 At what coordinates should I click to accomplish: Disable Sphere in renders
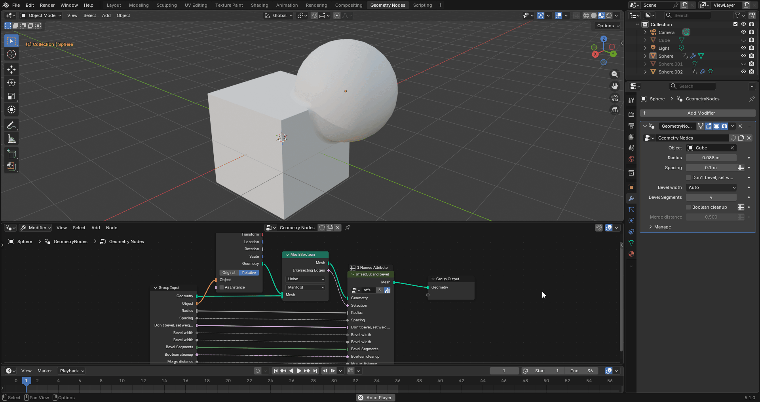pos(751,56)
